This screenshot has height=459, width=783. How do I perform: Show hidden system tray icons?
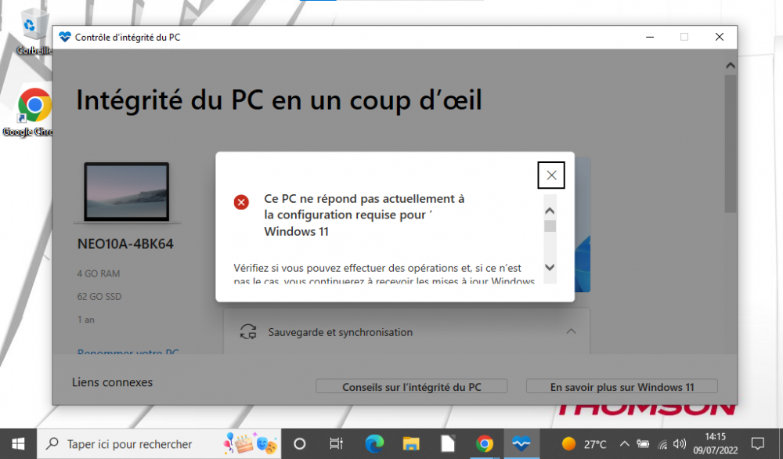click(624, 443)
